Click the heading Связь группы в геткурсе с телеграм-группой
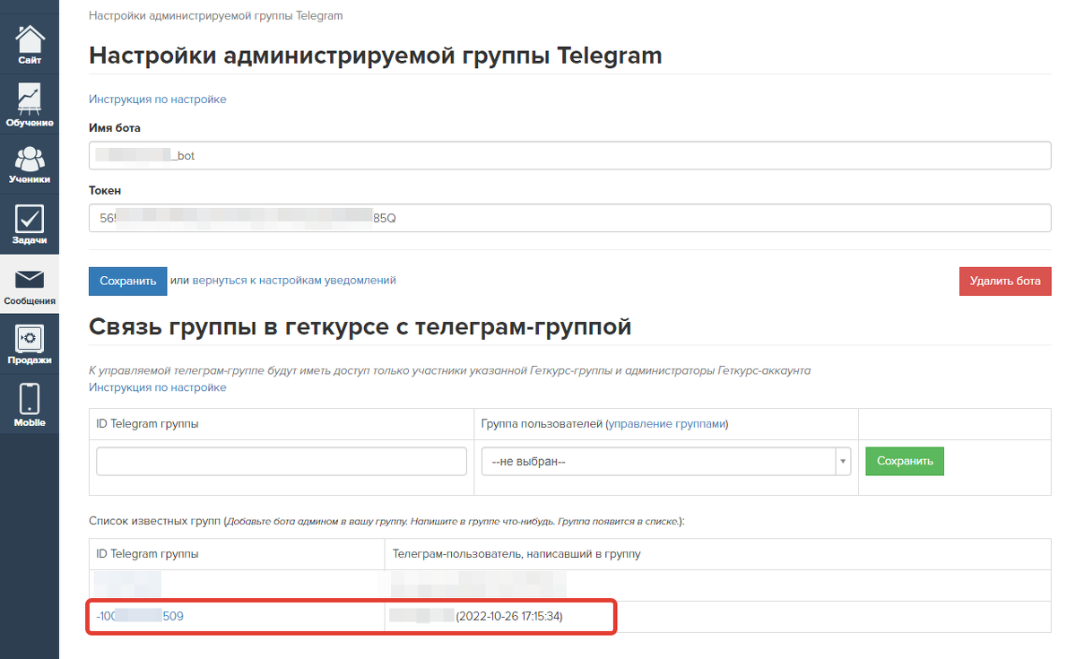Screen dimensions: 1076x659 (x=360, y=327)
